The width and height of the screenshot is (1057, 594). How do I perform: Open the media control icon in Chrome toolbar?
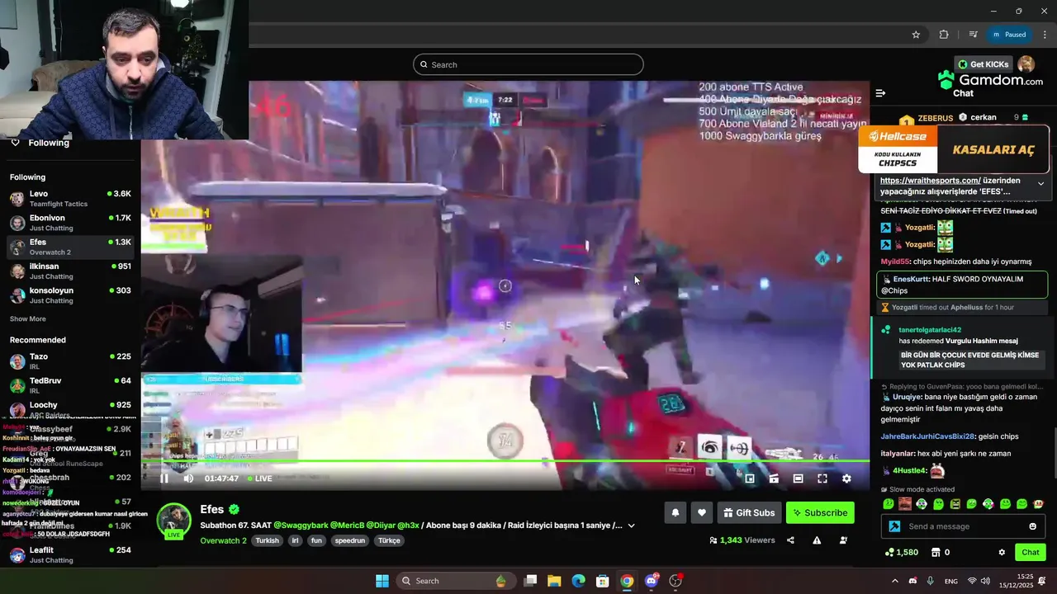[x=974, y=35]
